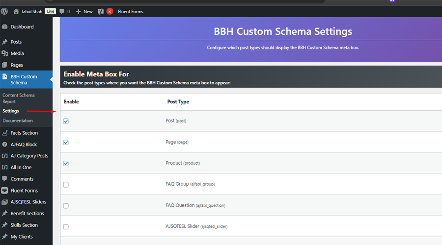Click the Media icon in sidebar

[x=5, y=53]
